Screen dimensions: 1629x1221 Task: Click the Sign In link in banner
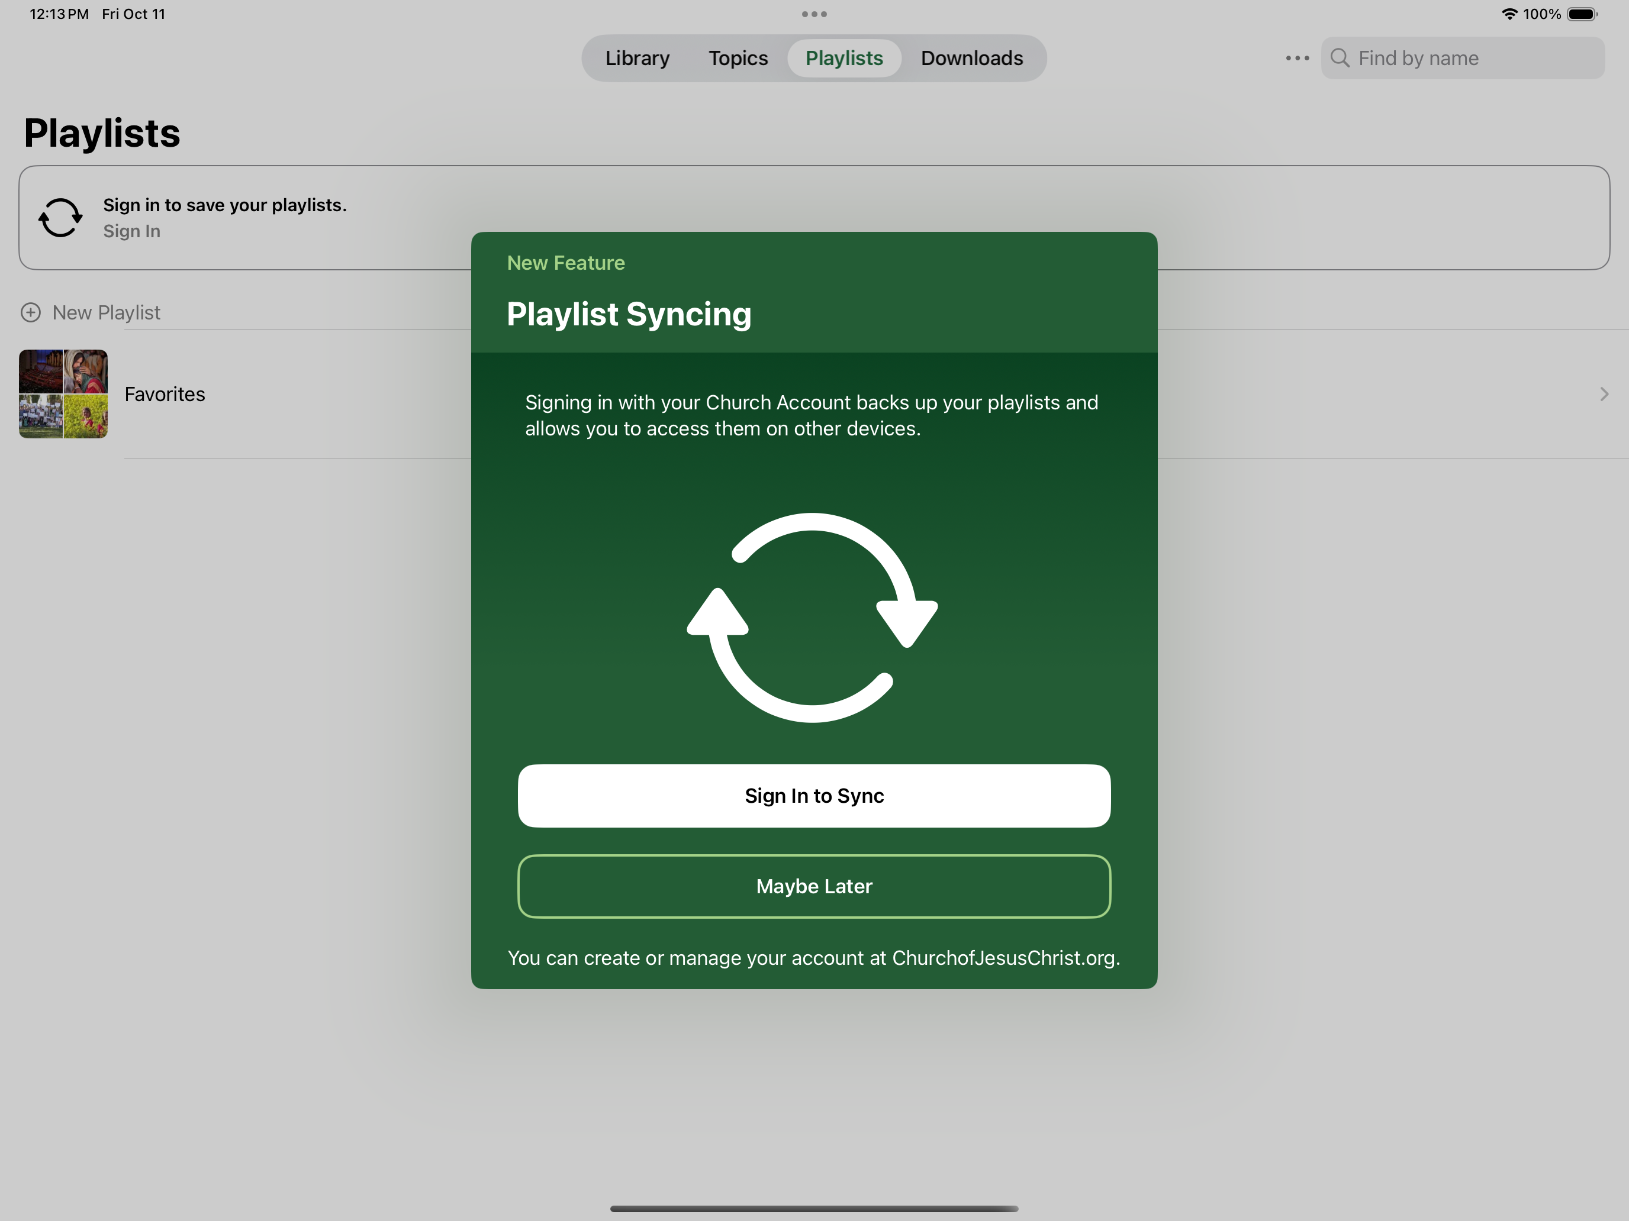[132, 231]
